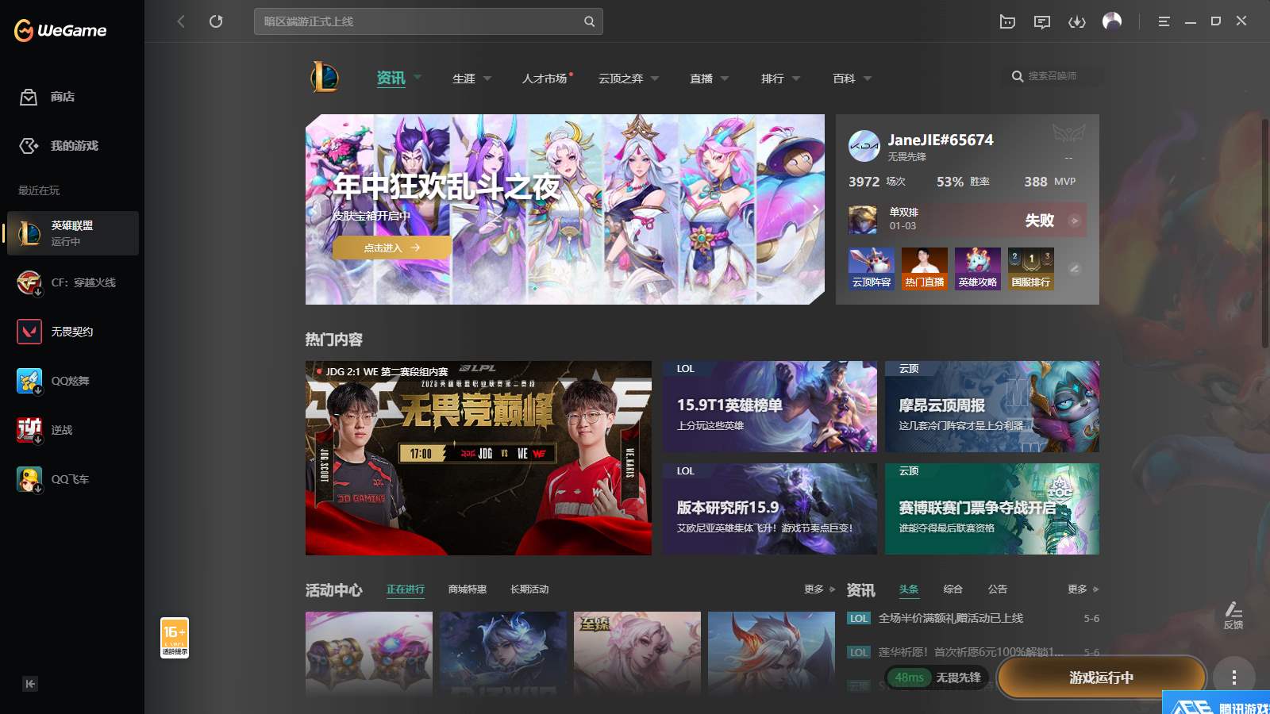
Task: Open the hamburger main menu icon
Action: [1164, 21]
